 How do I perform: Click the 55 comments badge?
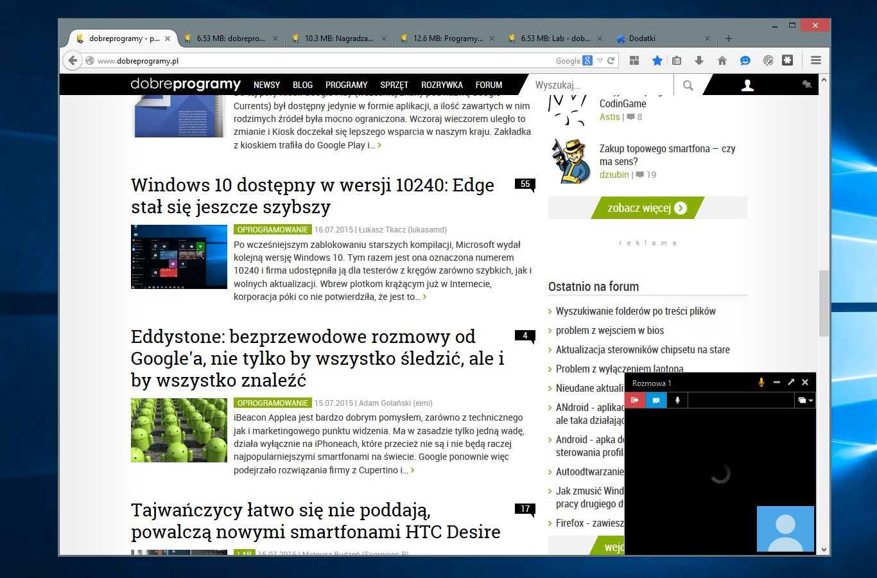[x=525, y=185]
